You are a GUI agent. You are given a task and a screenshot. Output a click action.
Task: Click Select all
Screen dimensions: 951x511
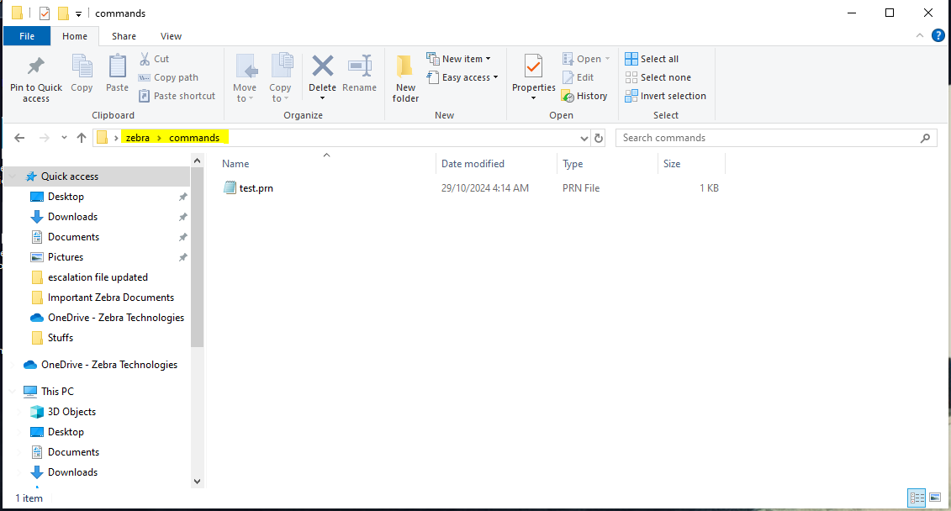[x=652, y=59]
